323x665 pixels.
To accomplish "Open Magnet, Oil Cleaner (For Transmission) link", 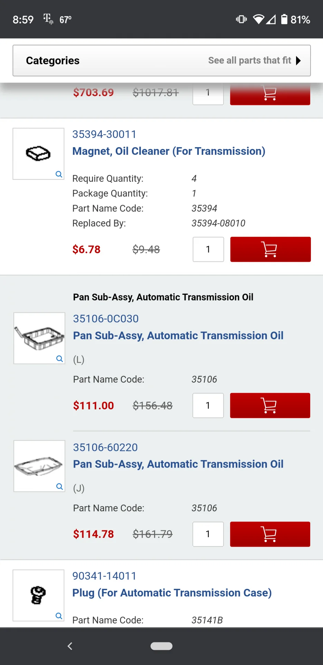I will tap(169, 151).
